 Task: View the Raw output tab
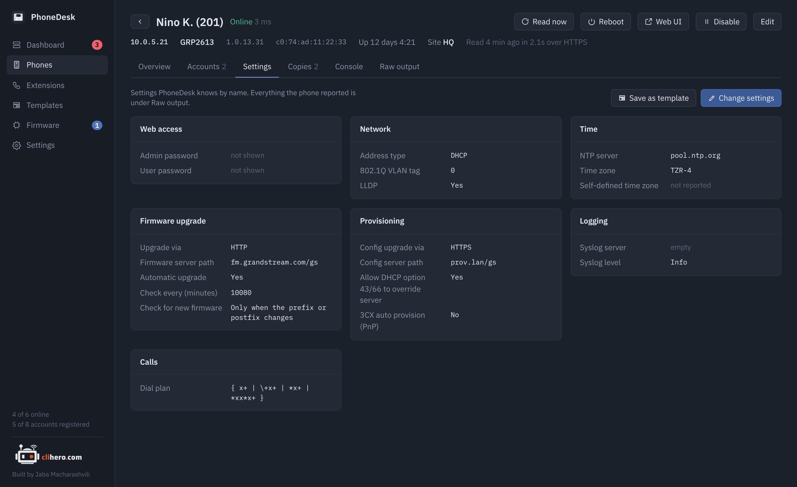coord(399,66)
